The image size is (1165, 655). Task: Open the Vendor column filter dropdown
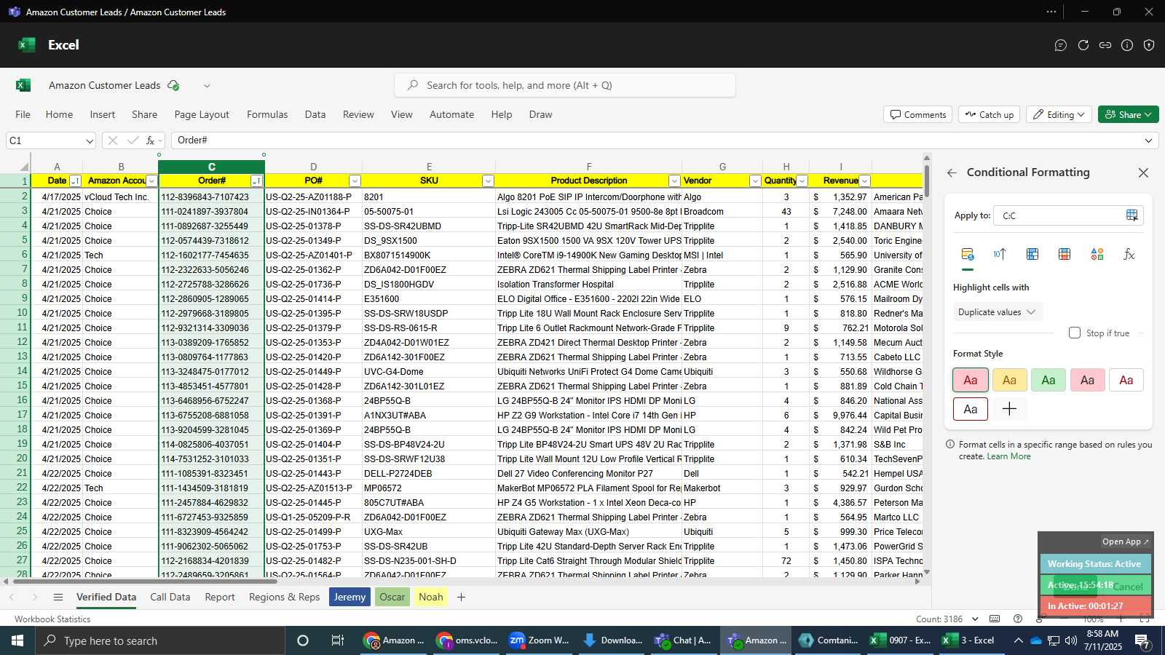pyautogui.click(x=755, y=181)
